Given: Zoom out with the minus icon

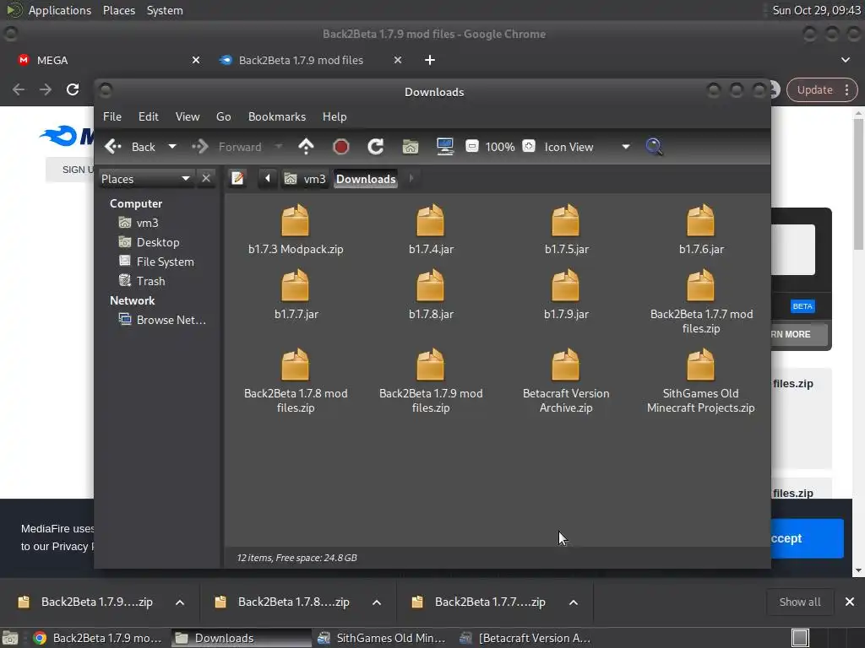Looking at the screenshot, I should [472, 147].
